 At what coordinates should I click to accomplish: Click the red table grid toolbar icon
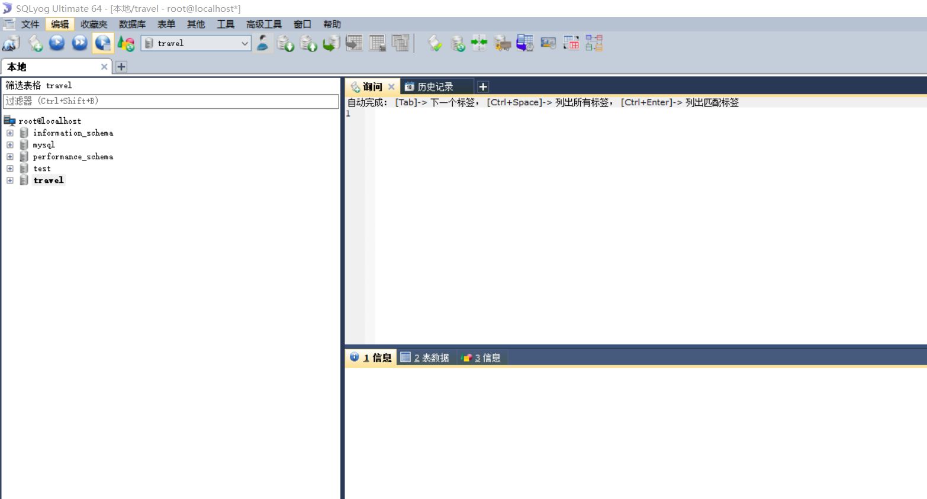coord(571,43)
